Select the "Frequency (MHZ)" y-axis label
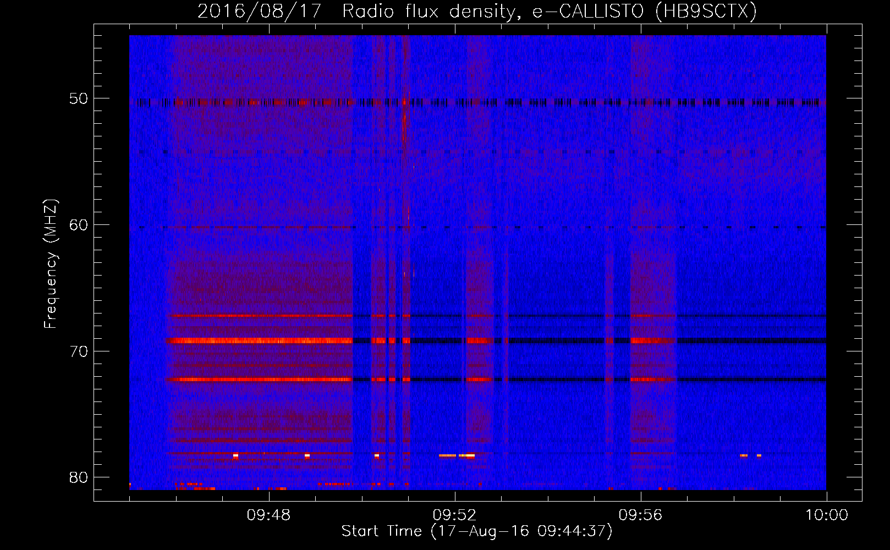 51,264
